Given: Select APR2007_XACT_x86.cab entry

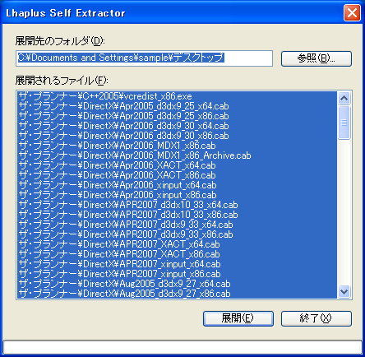Looking at the screenshot, I should coord(178,254).
